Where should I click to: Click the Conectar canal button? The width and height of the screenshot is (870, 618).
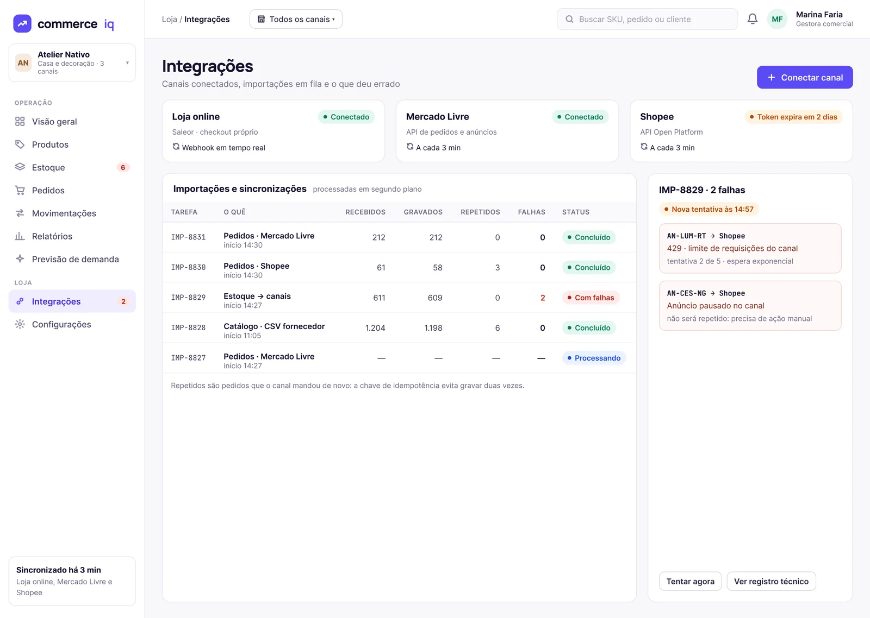coord(805,77)
